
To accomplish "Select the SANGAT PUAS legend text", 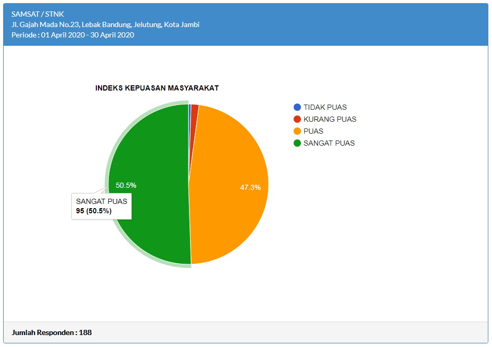I will [x=329, y=143].
